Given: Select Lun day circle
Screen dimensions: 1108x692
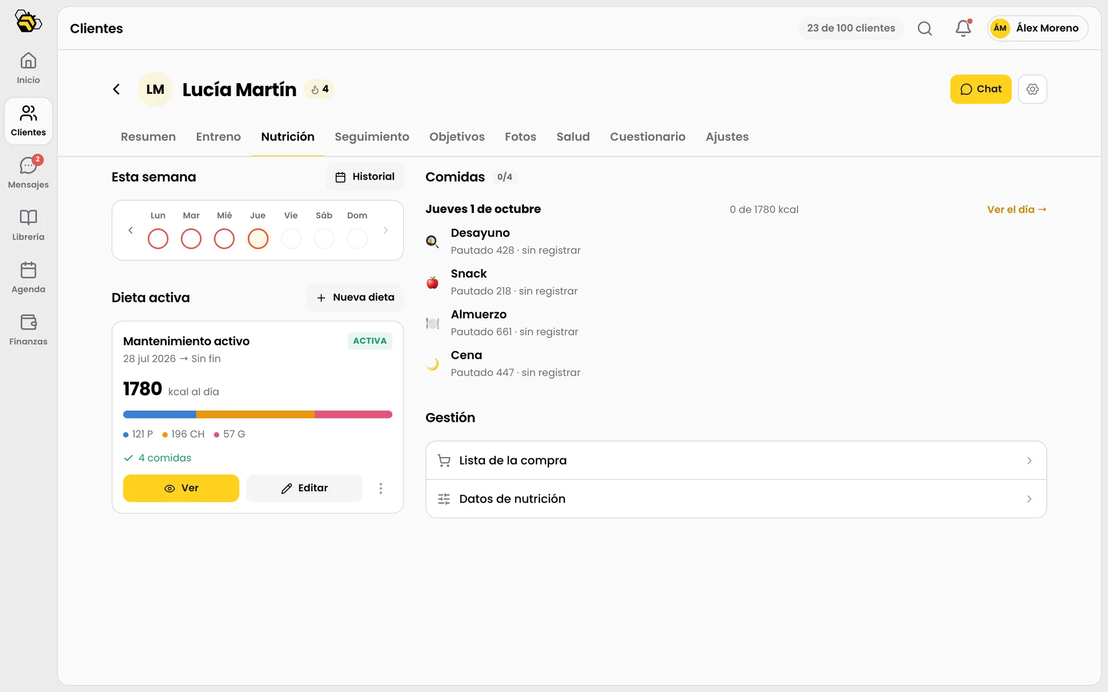Looking at the screenshot, I should pos(158,238).
